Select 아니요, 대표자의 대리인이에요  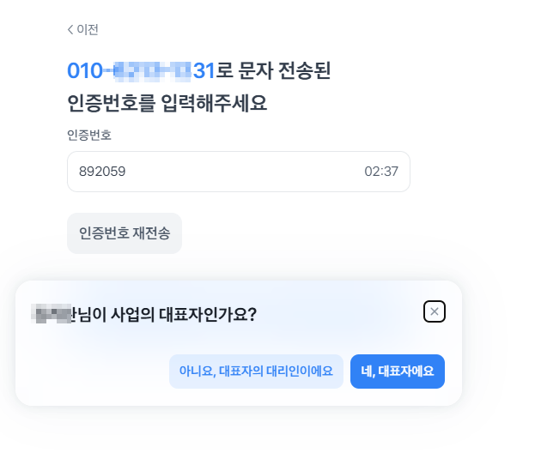coord(256,371)
